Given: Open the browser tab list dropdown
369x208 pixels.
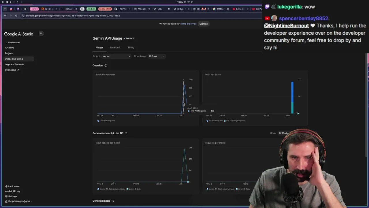Looking at the screenshot, I should click(5, 9).
